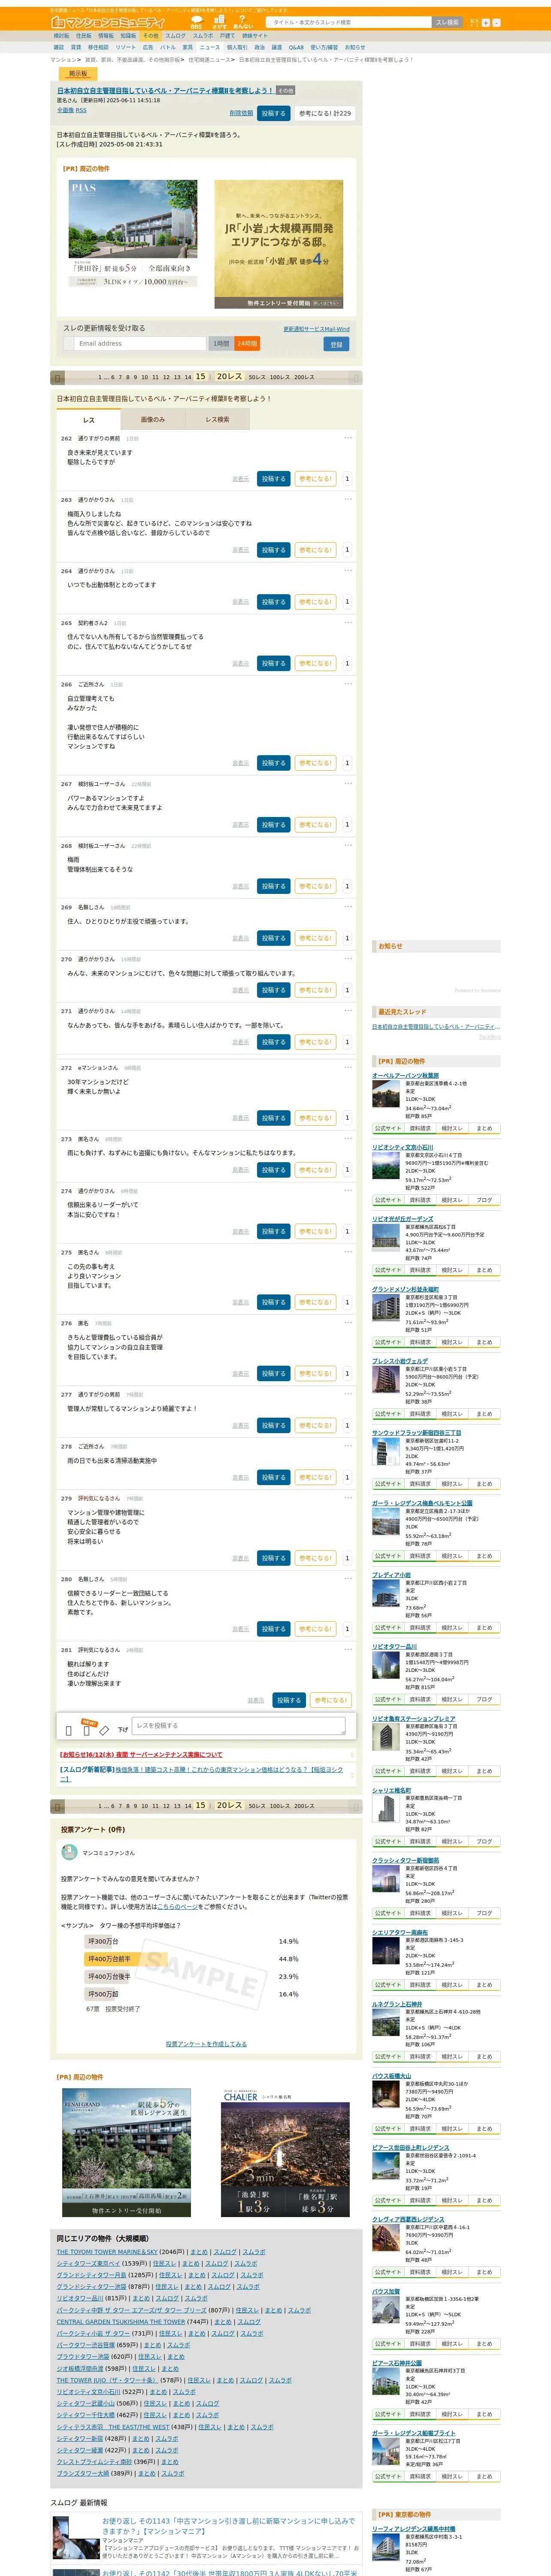Click 公式サイト under リビオシティ文京小石川
The width and height of the screenshot is (551, 2576).
[x=387, y=1200]
